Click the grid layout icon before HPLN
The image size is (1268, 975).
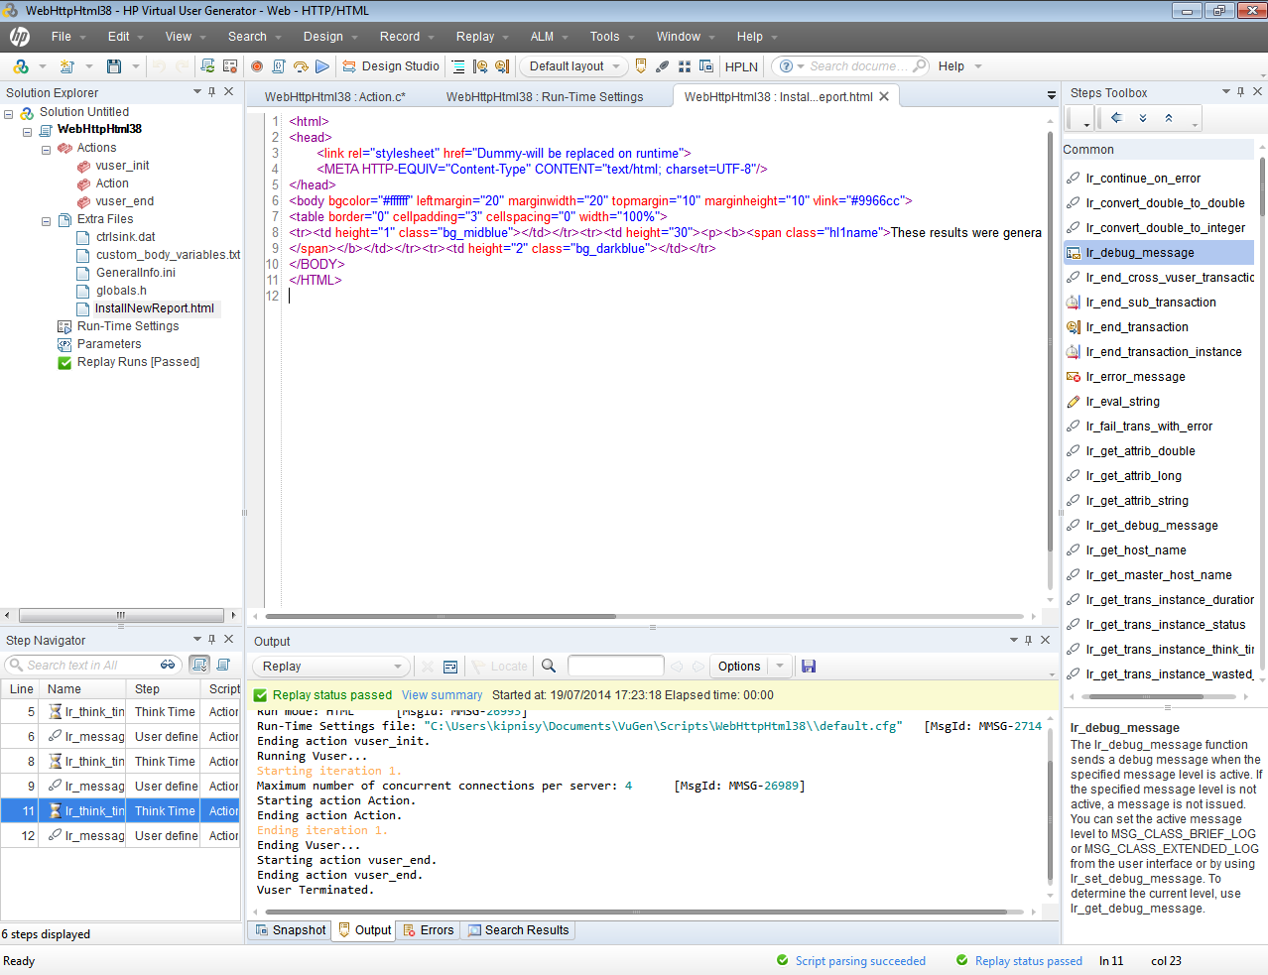[685, 66]
